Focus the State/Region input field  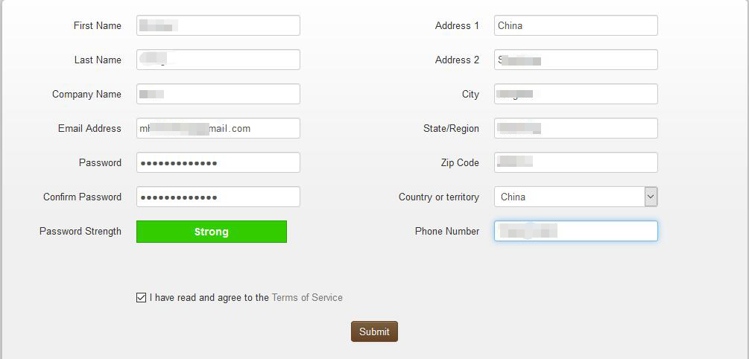[x=575, y=128]
